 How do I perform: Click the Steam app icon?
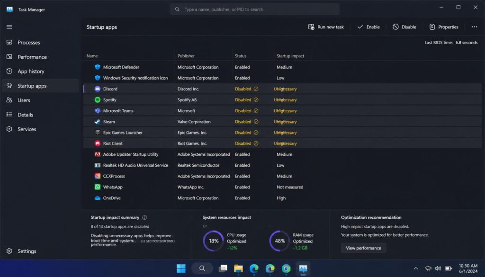[x=98, y=122]
